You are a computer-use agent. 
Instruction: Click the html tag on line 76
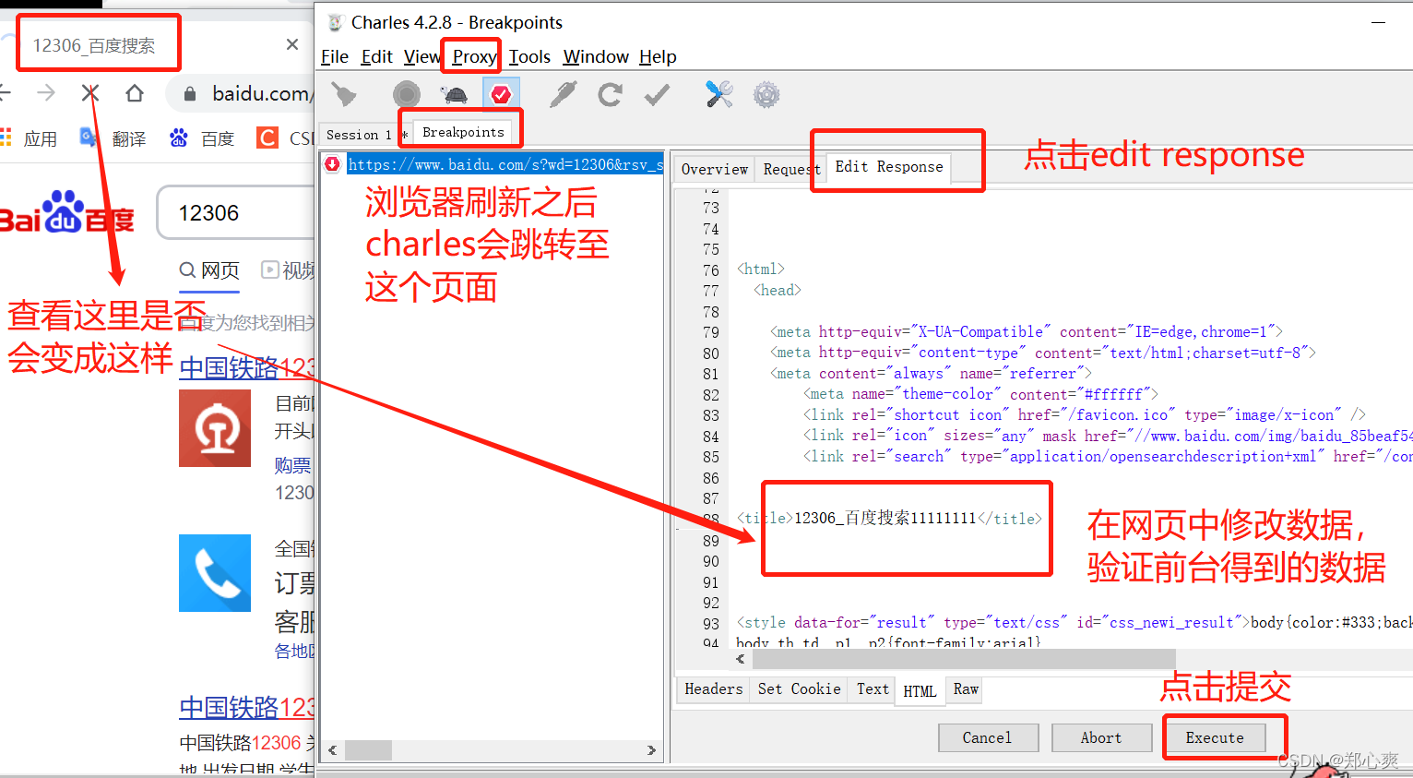coord(760,269)
